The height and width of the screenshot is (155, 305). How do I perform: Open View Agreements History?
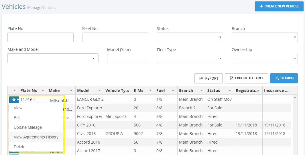click(36, 137)
